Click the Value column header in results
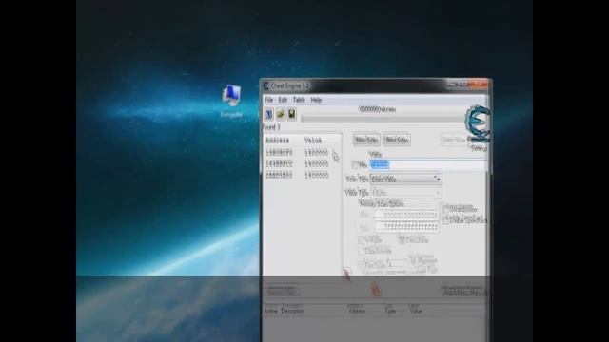The image size is (609, 342). tap(313, 141)
